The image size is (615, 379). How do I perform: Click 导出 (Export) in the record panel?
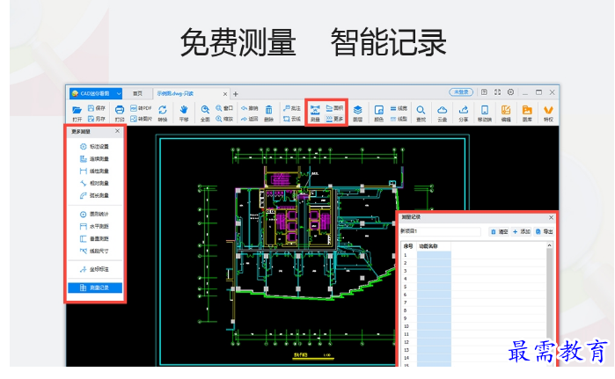coord(544,231)
